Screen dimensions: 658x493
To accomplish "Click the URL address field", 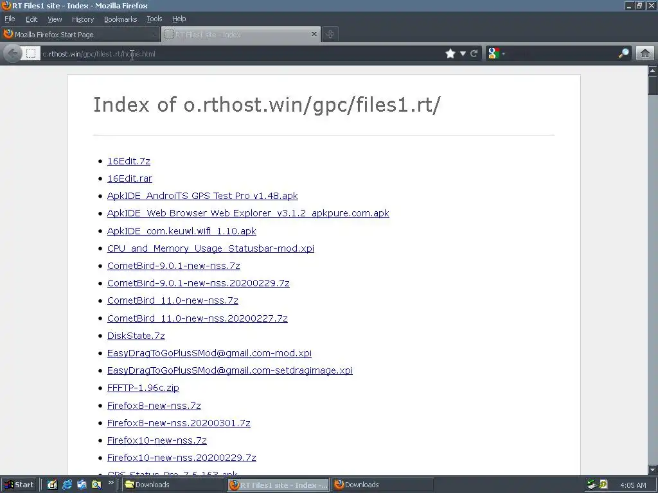I will coord(242,54).
